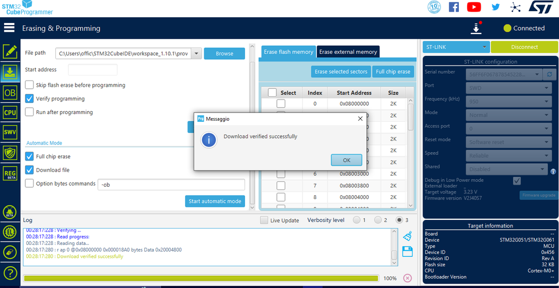Check sector index 7 checkbox
The width and height of the screenshot is (559, 288).
coord(281,186)
